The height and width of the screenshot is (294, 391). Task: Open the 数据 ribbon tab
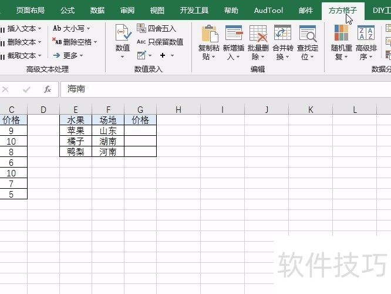[97, 10]
